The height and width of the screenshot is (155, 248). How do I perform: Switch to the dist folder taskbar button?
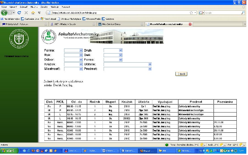pyautogui.click(x=166, y=151)
